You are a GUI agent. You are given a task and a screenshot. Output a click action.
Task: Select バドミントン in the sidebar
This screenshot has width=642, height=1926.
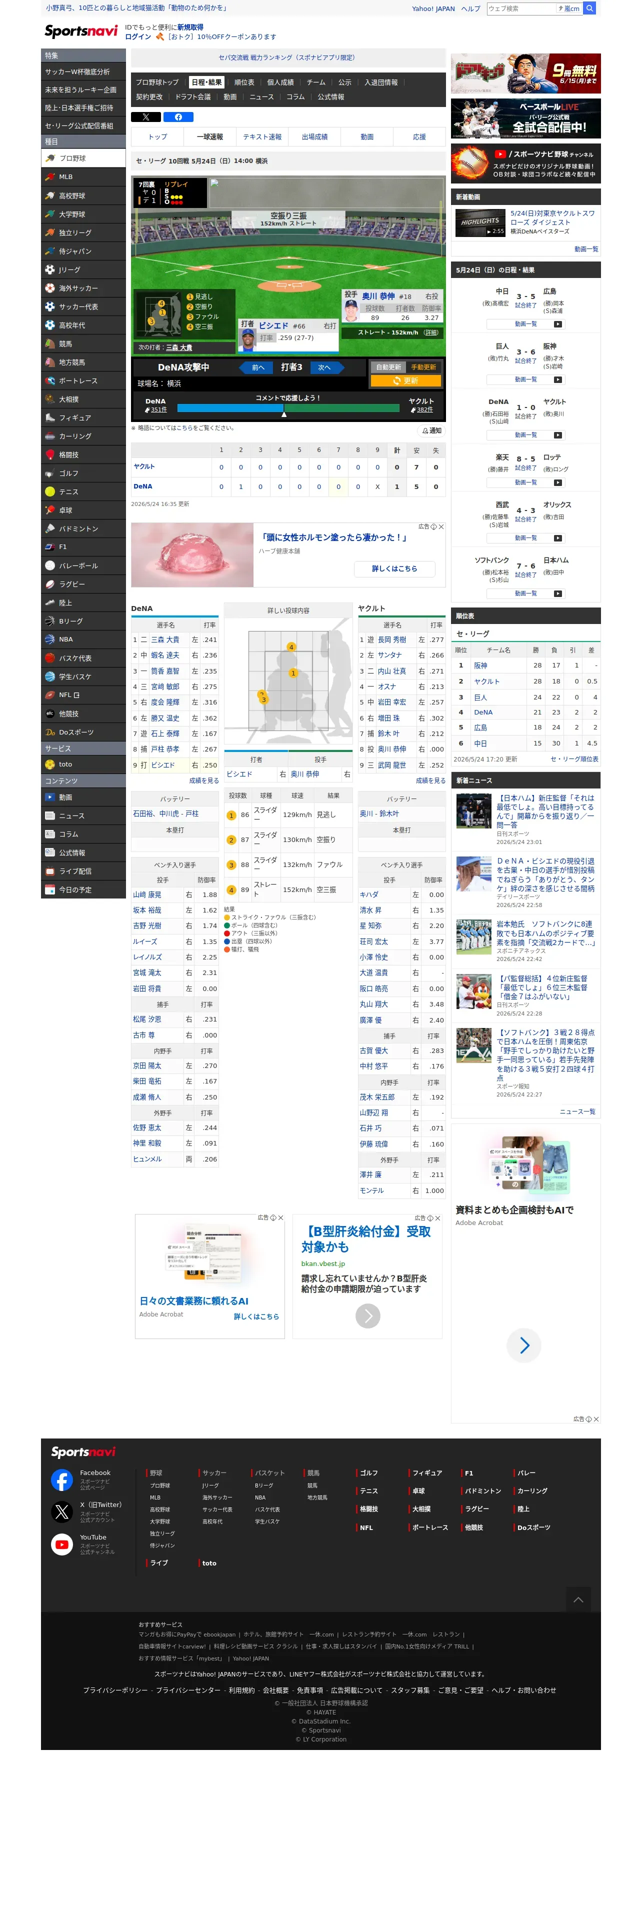tap(83, 528)
